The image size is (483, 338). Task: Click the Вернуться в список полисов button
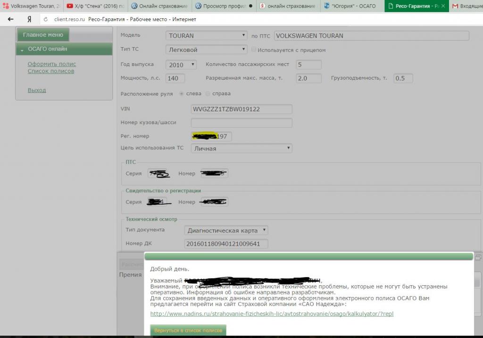(x=188, y=330)
